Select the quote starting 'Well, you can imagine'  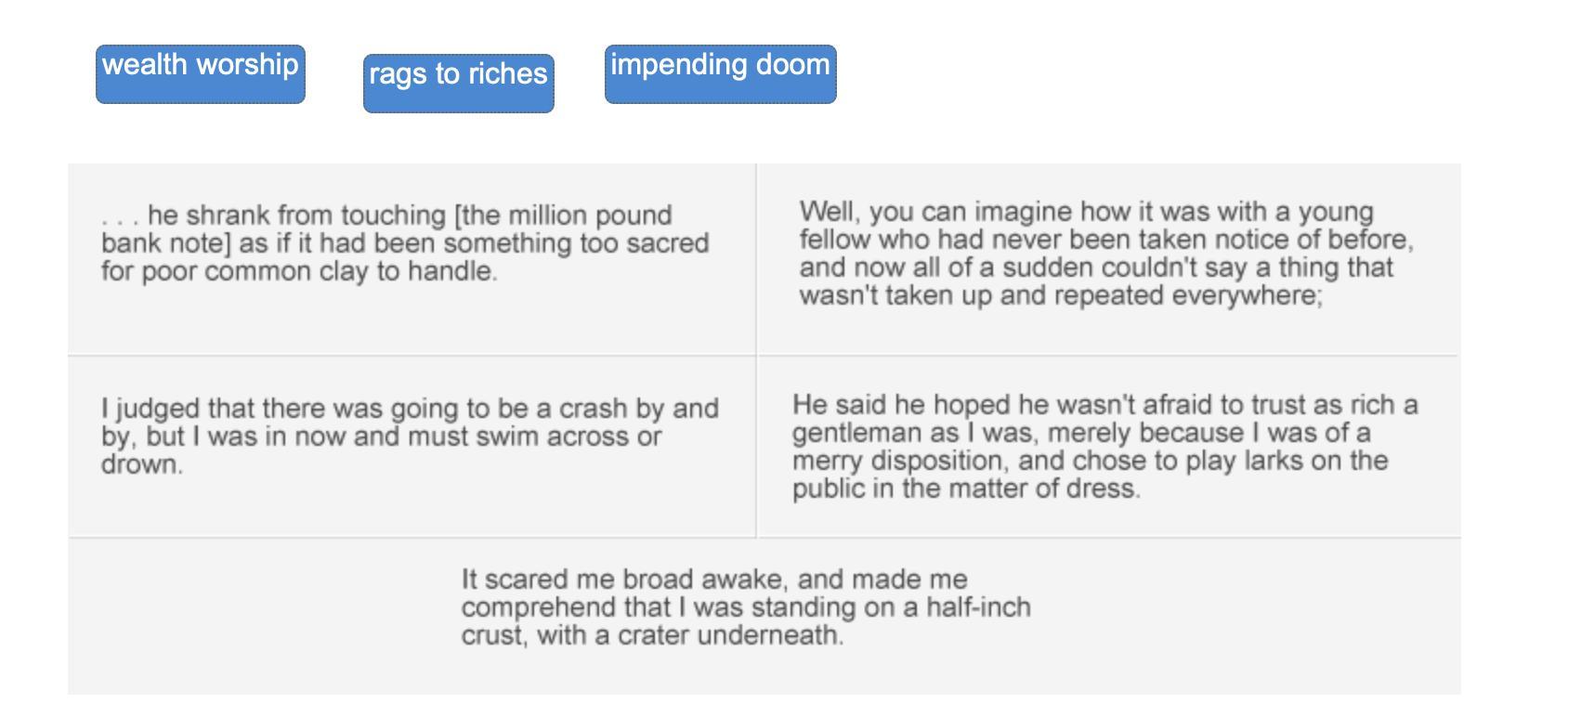pyautogui.click(x=1105, y=254)
